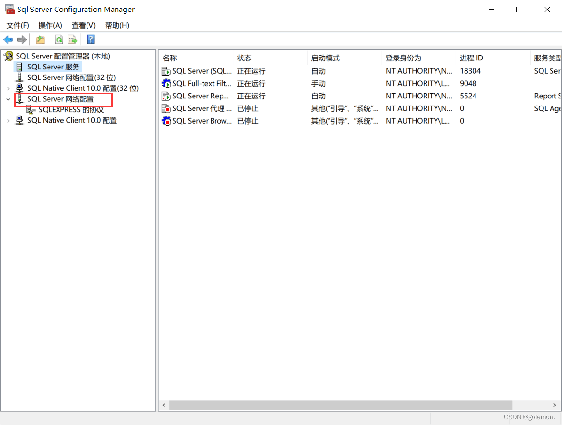
Task: Click the SQL Server 配置管理器 root icon
Action: (x=9, y=56)
